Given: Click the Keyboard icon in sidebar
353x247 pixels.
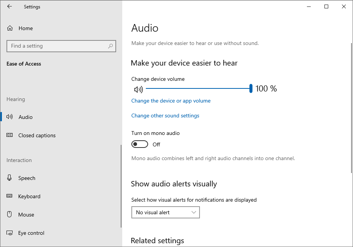Looking at the screenshot, I should tap(10, 196).
